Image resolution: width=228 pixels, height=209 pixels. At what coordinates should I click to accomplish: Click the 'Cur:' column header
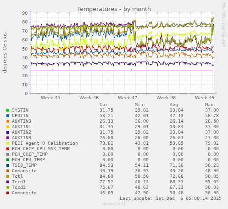(x=105, y=105)
